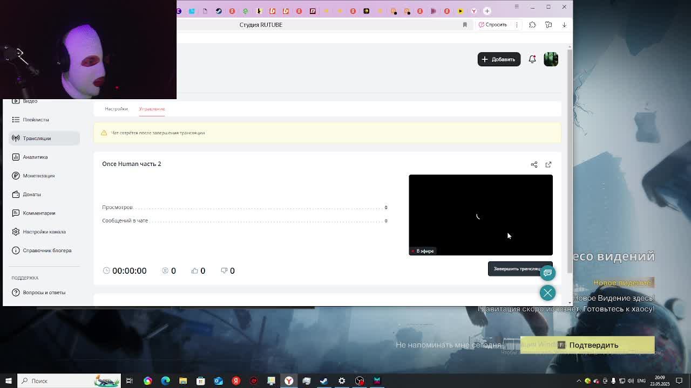
Task: Open the Windows Start menu
Action: tap(8, 381)
